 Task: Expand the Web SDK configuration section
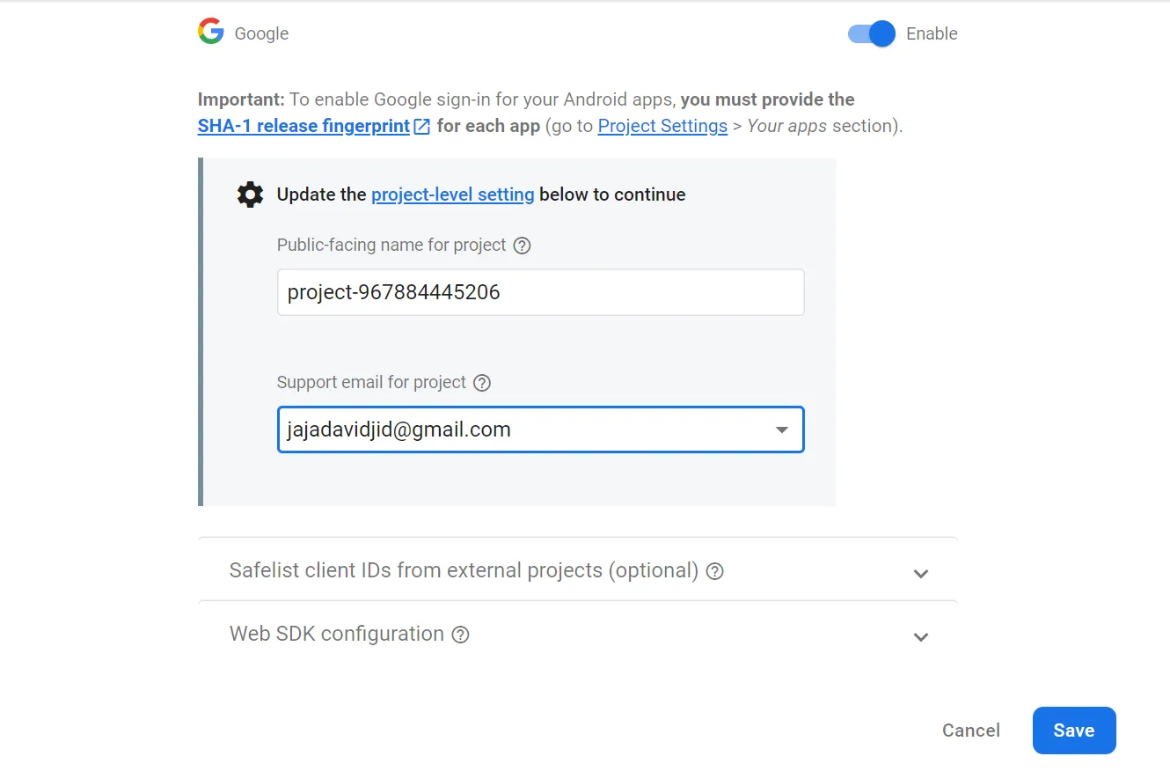pyautogui.click(x=921, y=636)
